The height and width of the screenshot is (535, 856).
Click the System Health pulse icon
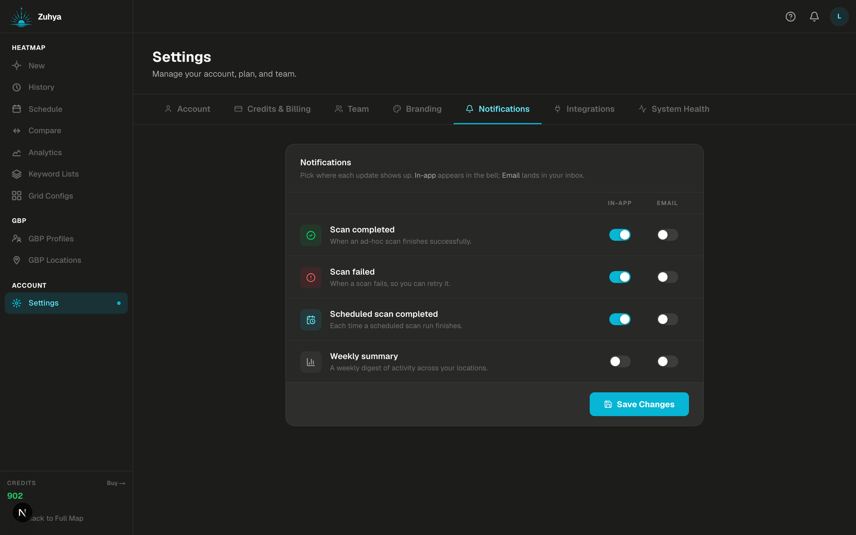pos(643,109)
